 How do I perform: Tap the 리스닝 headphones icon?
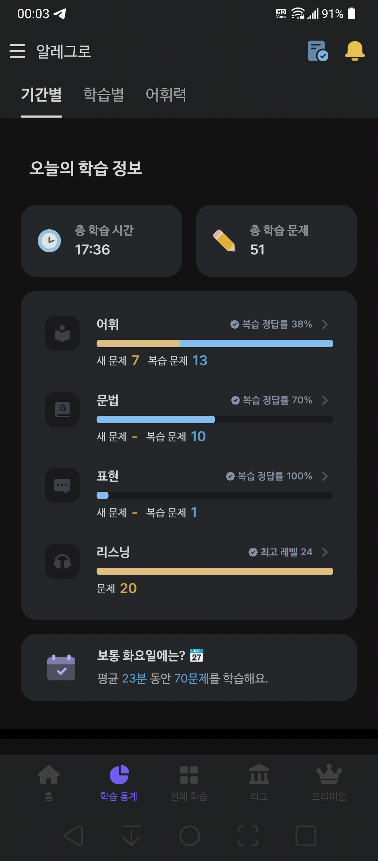tap(62, 561)
